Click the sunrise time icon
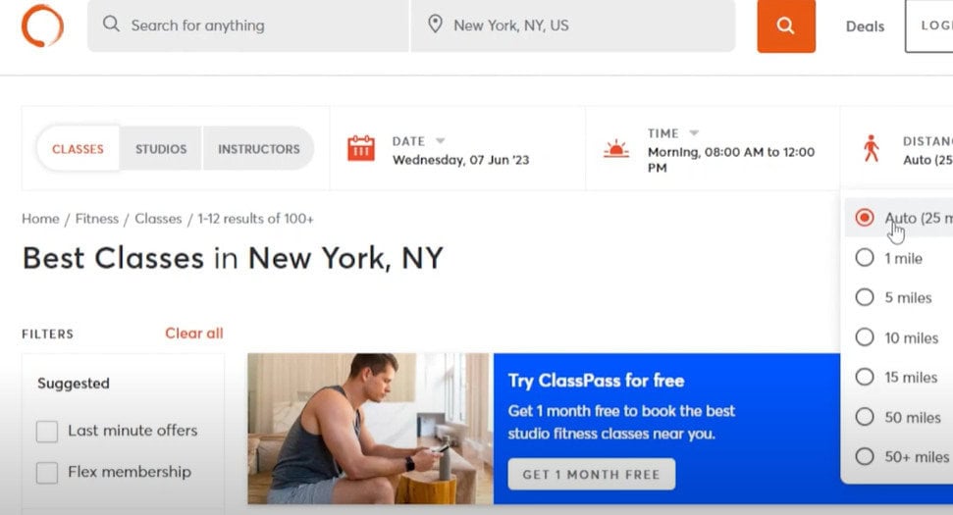Screen dimensions: 953x515 point(615,149)
